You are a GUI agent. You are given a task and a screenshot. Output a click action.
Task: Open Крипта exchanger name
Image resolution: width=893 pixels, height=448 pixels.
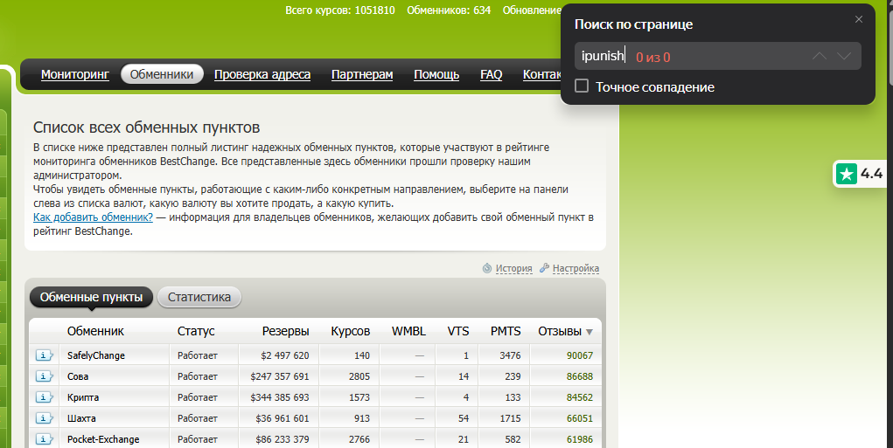(x=83, y=396)
